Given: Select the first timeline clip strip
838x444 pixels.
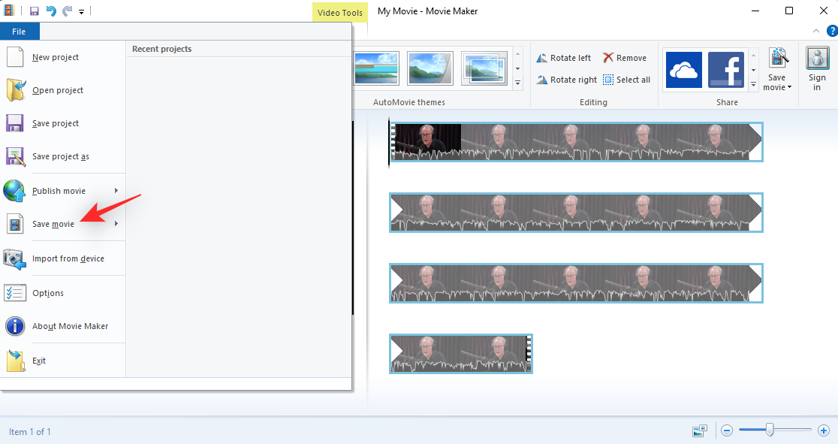Looking at the screenshot, I should 576,142.
